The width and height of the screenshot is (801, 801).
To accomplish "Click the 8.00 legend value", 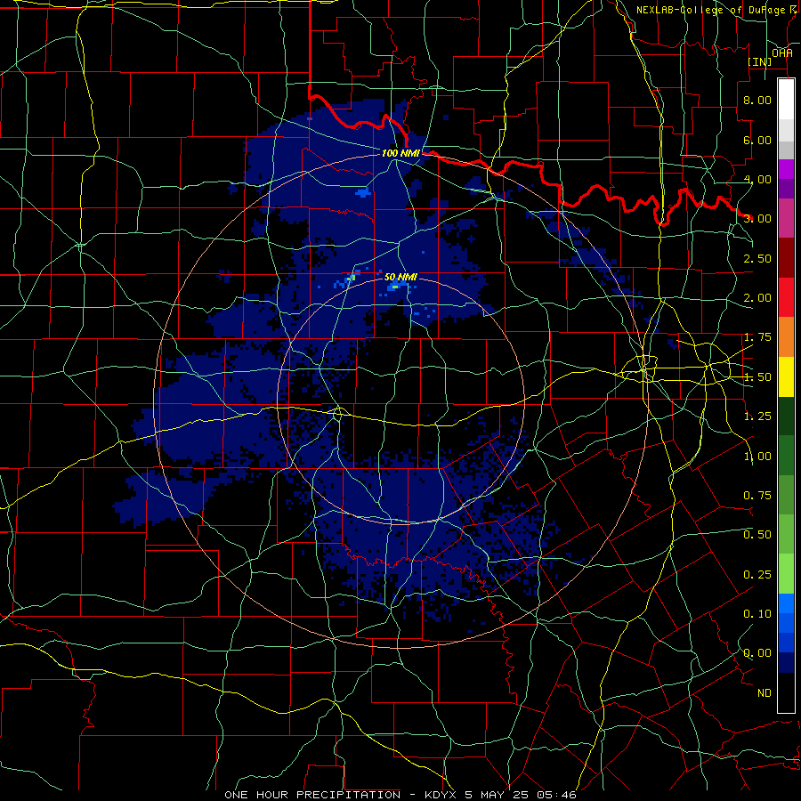I will pos(757,100).
